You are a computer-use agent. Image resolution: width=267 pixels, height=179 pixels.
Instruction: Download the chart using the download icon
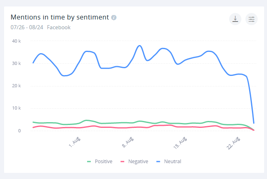pyautogui.click(x=235, y=19)
